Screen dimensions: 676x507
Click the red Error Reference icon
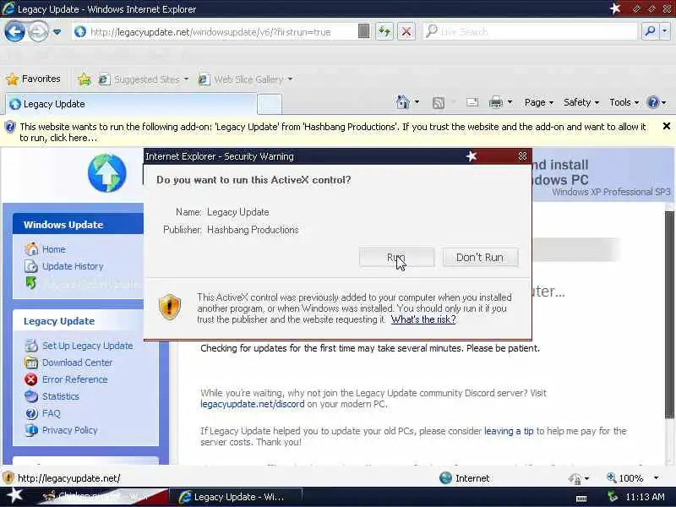[31, 379]
